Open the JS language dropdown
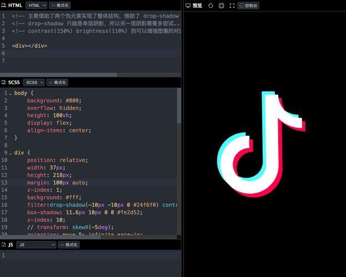 click(x=37, y=245)
